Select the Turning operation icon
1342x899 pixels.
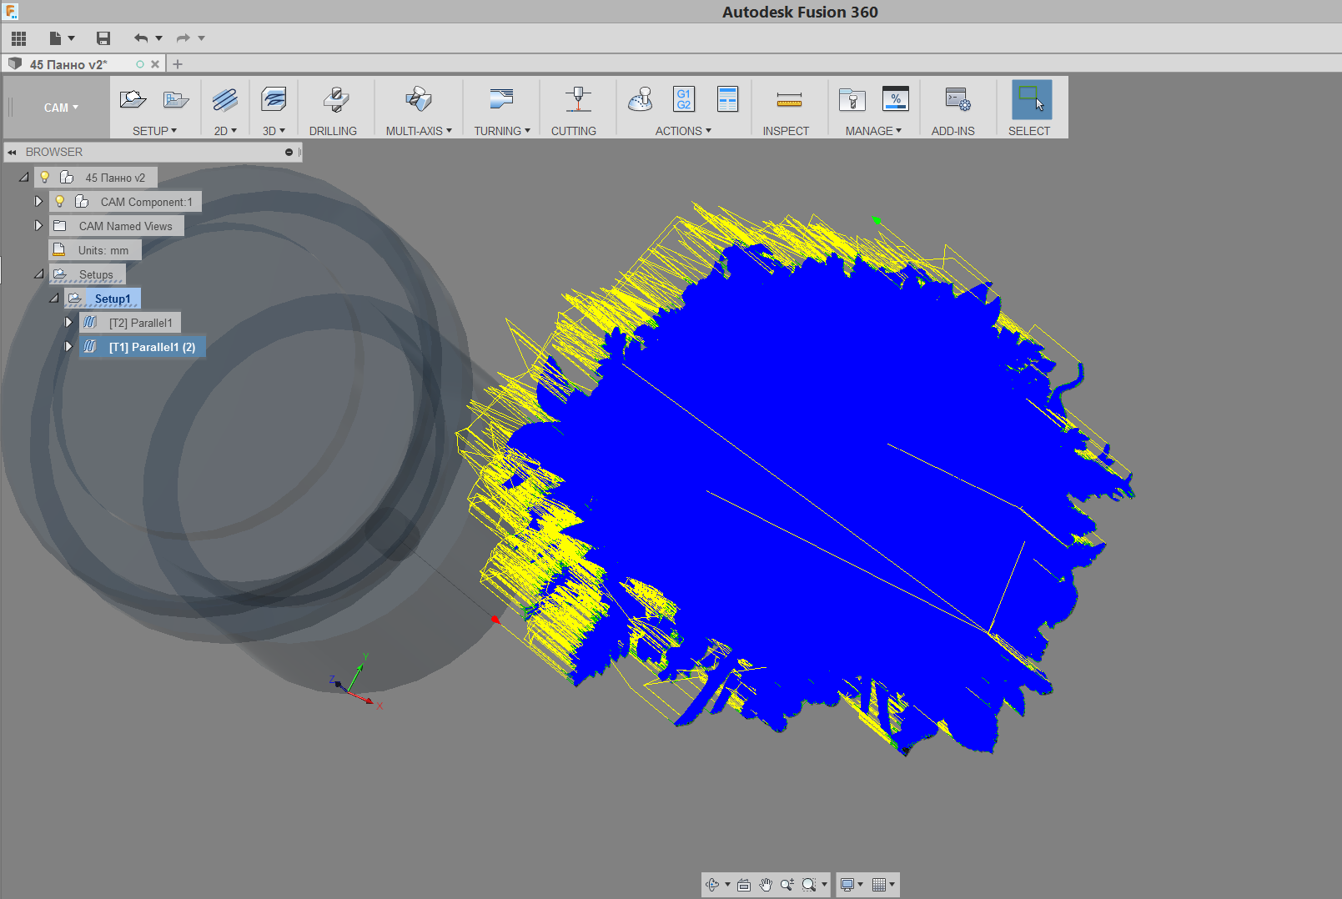click(501, 100)
